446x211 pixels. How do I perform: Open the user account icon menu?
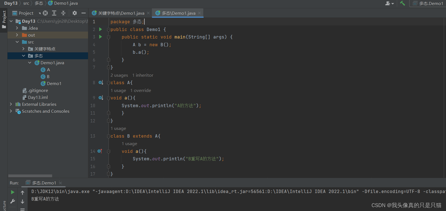coord(390,3)
